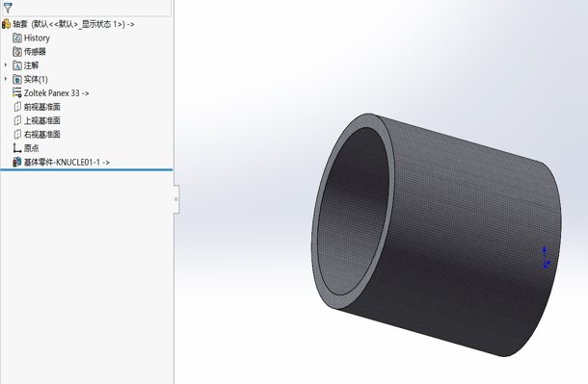Select the 实体(1) tree label

[36, 79]
